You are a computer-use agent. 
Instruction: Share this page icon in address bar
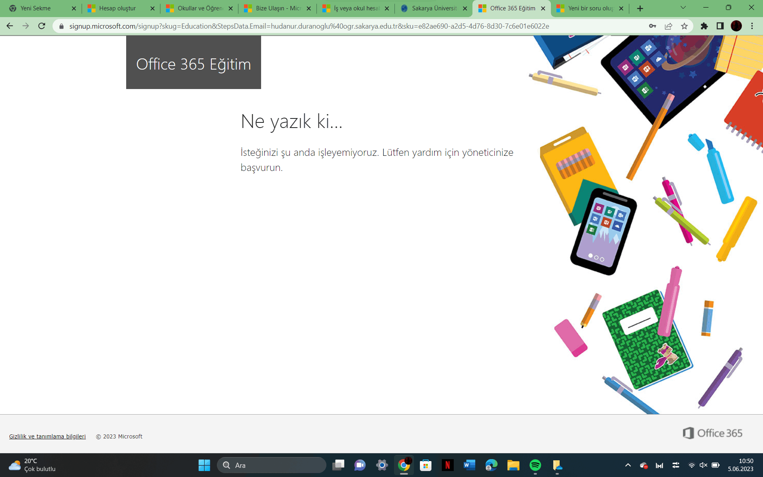click(x=668, y=26)
